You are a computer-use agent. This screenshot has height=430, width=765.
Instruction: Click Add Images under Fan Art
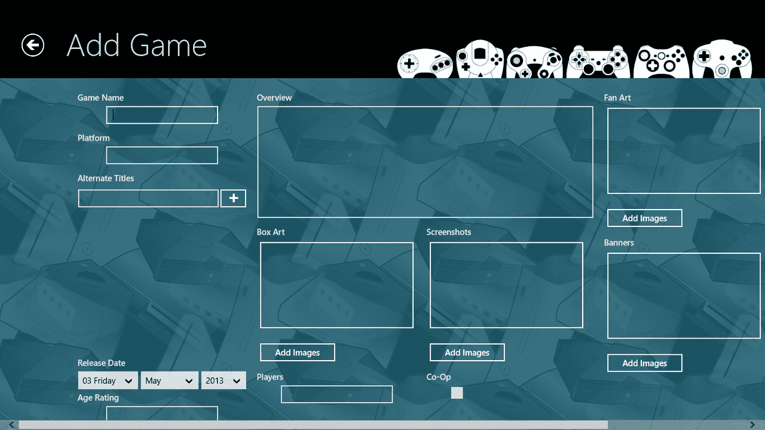click(644, 217)
